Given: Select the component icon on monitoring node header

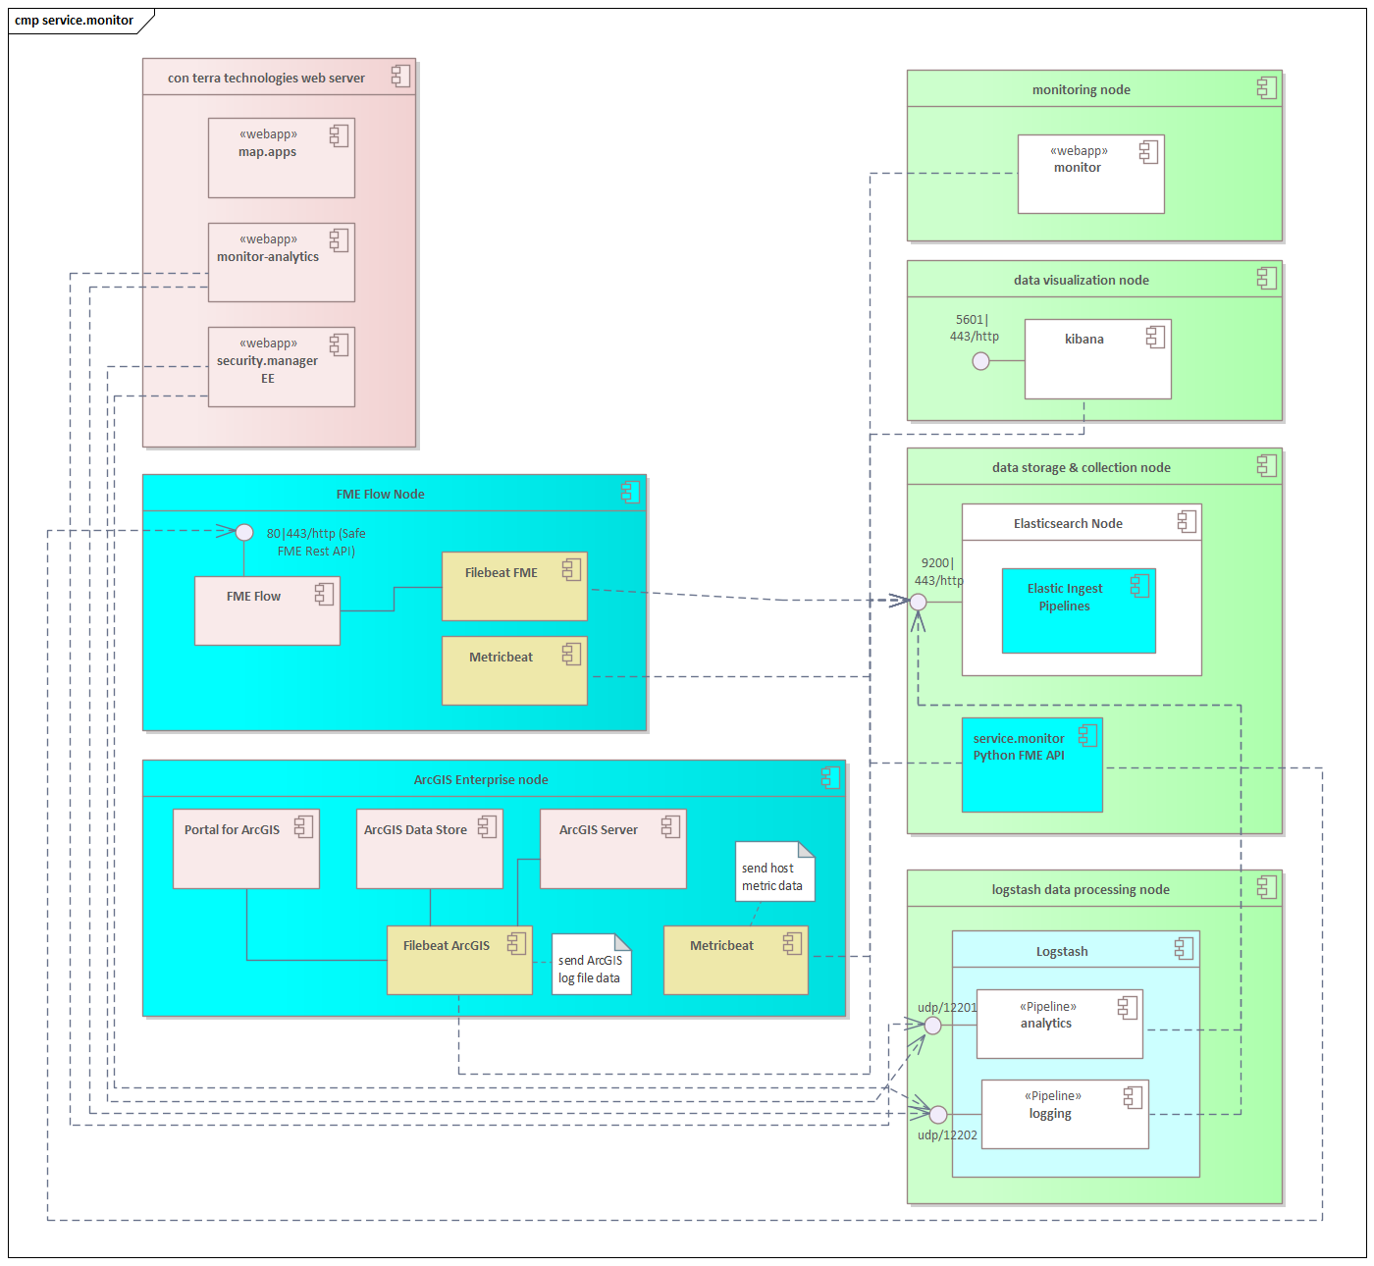Looking at the screenshot, I should point(1267,88).
